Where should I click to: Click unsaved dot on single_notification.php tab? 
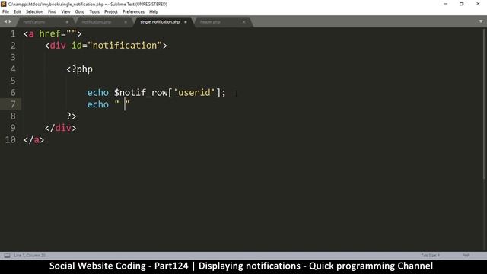pyautogui.click(x=186, y=22)
